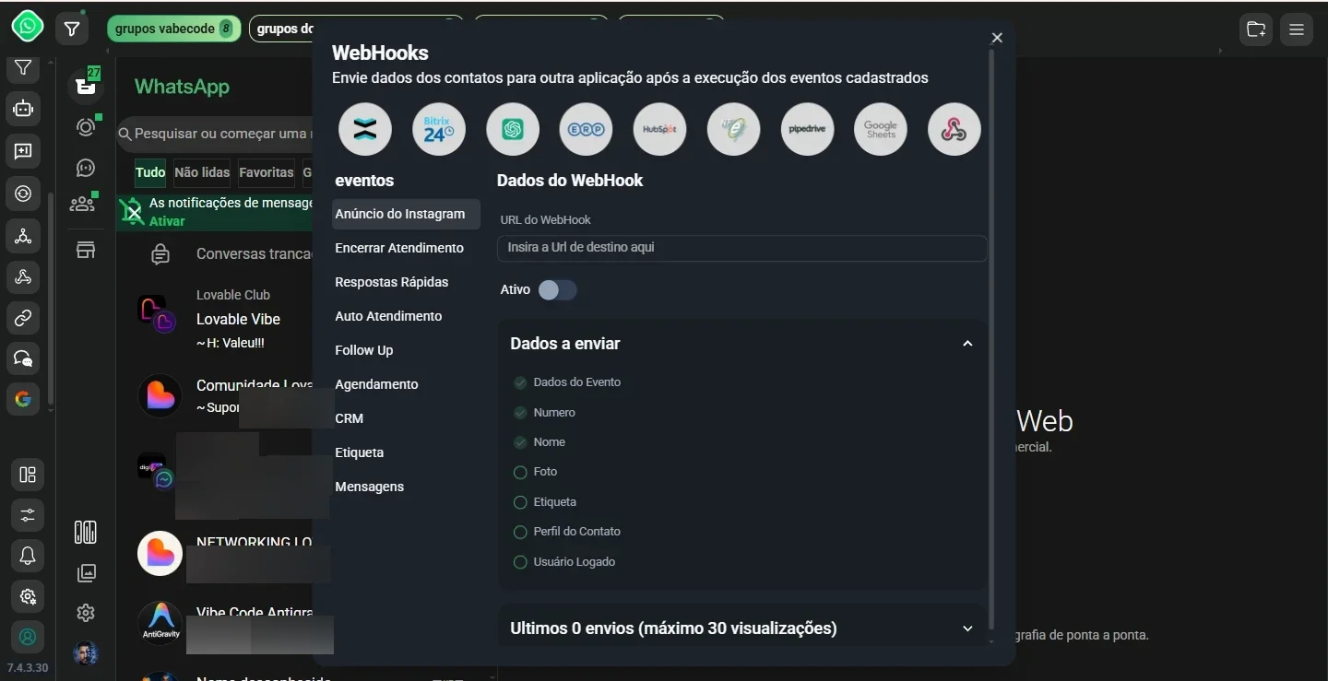
Task: Collapse the Dados a enviar section chevron
Action: click(967, 344)
